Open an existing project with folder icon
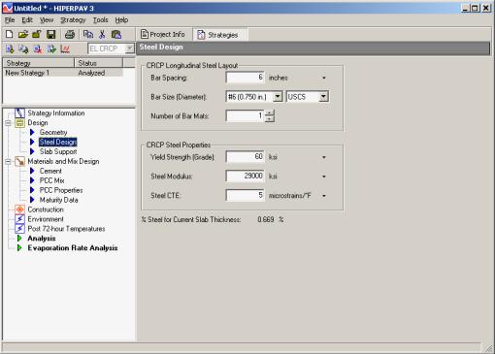495x354 pixels. (x=22, y=34)
